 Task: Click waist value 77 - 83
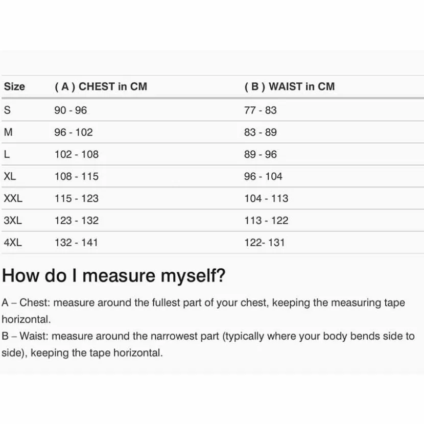click(x=261, y=110)
